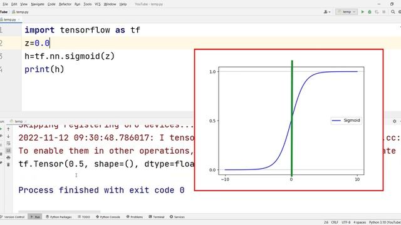Click the Stop process square icon

click(384, 12)
